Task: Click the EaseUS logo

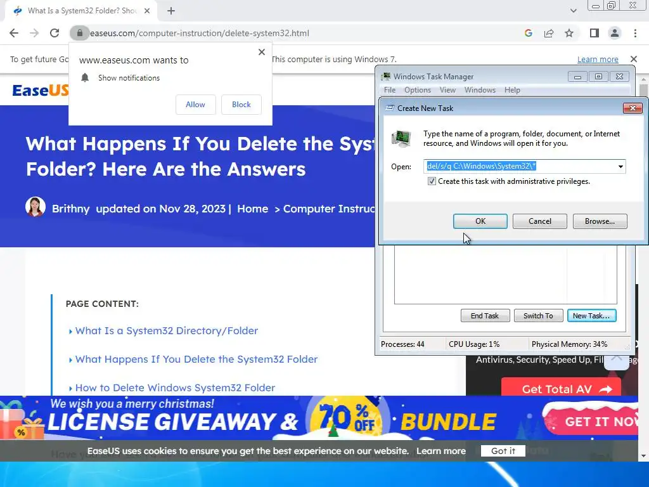Action: tap(40, 90)
